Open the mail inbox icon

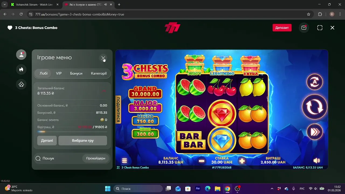[x=304, y=28]
